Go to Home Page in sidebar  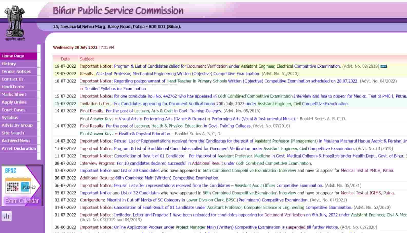tap(13, 56)
